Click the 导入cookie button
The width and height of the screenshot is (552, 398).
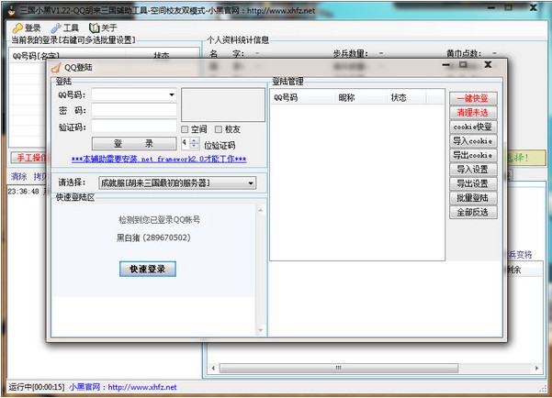coord(473,141)
